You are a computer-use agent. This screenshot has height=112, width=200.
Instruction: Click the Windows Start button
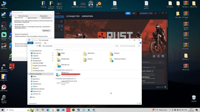coord(2,110)
